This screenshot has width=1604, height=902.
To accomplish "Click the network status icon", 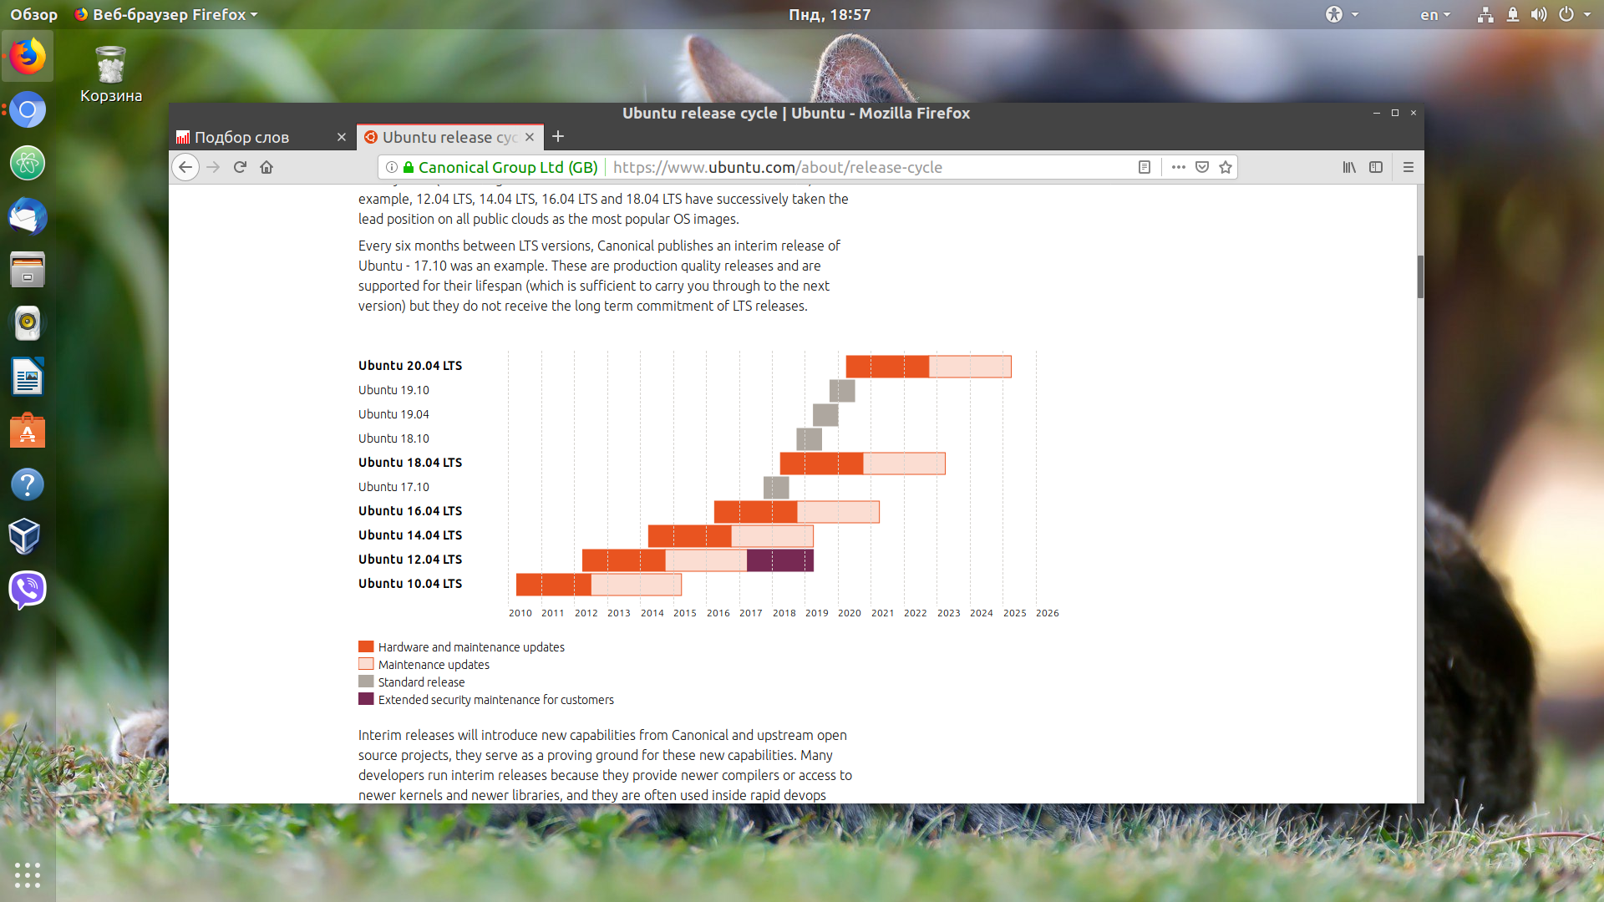I will point(1485,14).
